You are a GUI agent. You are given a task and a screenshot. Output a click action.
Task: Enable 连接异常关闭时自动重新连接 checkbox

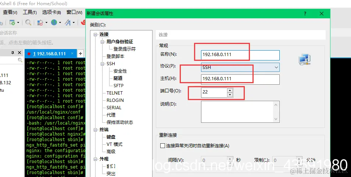pos(163,146)
